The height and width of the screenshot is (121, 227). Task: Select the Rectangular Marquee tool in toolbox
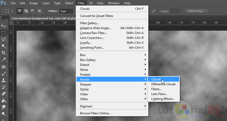pos(4,32)
